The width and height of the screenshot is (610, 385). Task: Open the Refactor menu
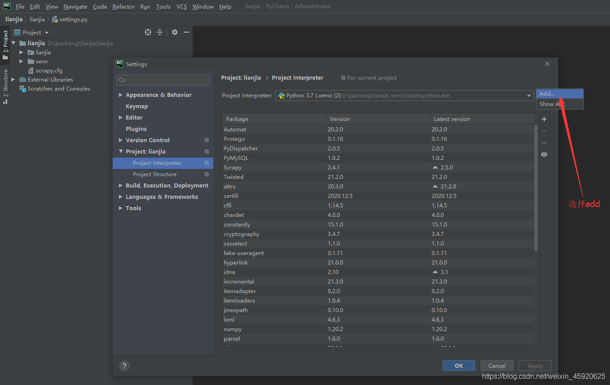(x=123, y=6)
